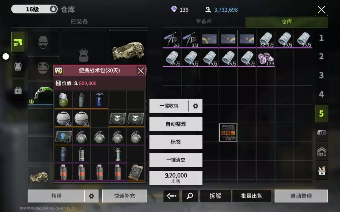Select warehouse page 3
The height and width of the screenshot is (212, 340).
coord(321,75)
